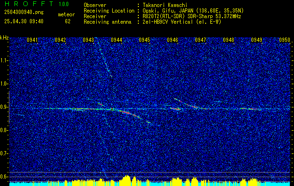
Task: Click receiver text R820T2(RTL-SDR) SDR-Sharp 53.372MHz
Action: 192,16
